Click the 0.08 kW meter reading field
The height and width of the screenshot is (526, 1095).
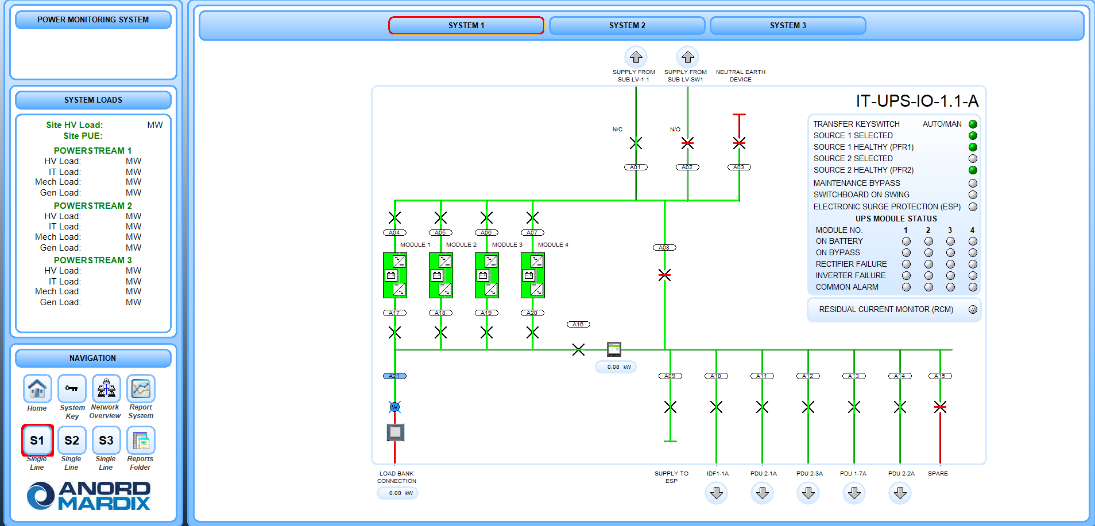point(616,367)
